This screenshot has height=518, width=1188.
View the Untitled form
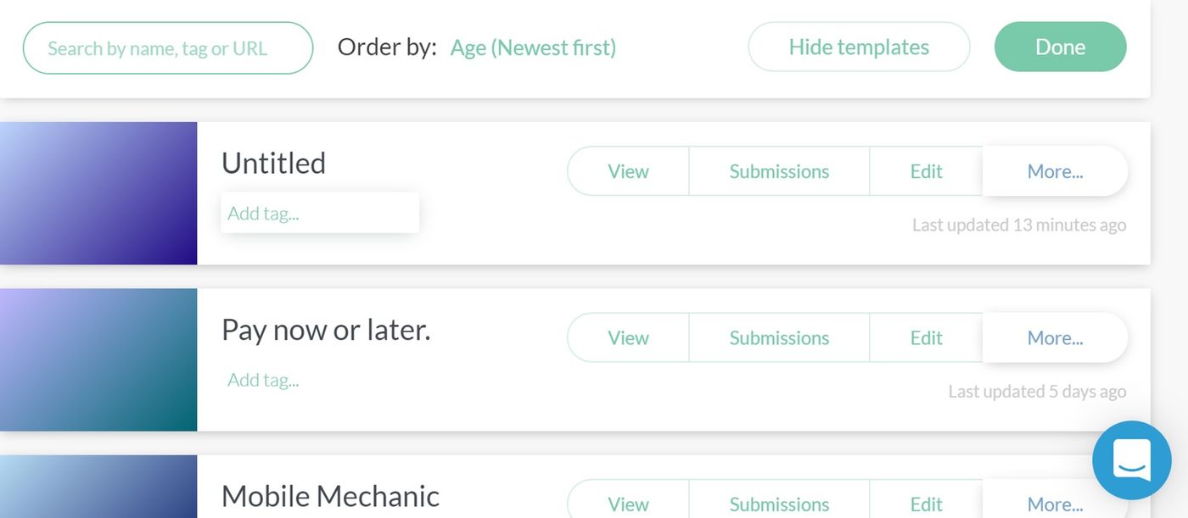[628, 170]
